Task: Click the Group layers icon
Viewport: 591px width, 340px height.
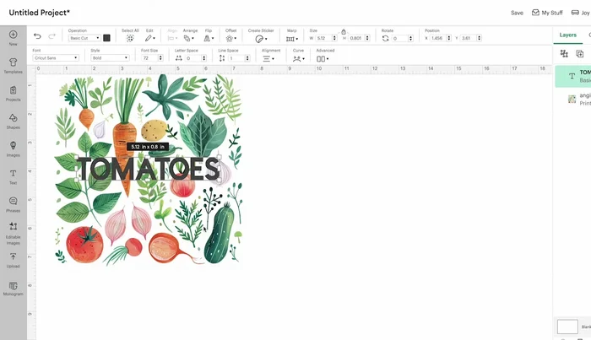Action: pos(564,53)
